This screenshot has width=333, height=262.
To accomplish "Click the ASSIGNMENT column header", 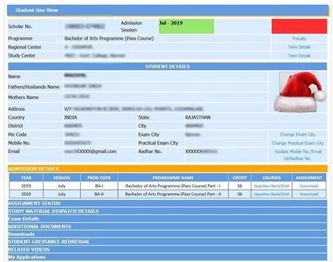I will click(x=309, y=178).
